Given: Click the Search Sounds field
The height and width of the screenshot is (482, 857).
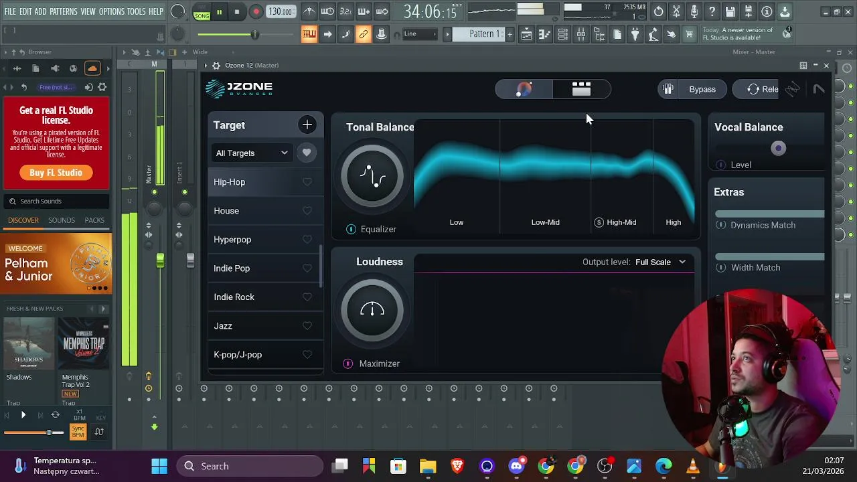Looking at the screenshot, I should tap(56, 201).
